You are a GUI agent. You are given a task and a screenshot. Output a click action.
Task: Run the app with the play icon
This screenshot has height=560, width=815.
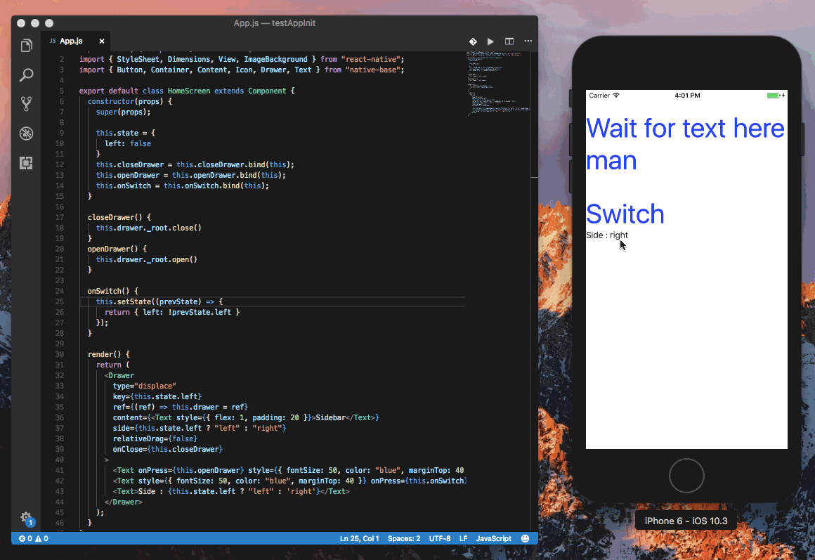coord(490,41)
